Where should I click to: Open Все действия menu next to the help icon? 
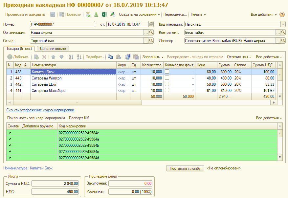[264, 14]
